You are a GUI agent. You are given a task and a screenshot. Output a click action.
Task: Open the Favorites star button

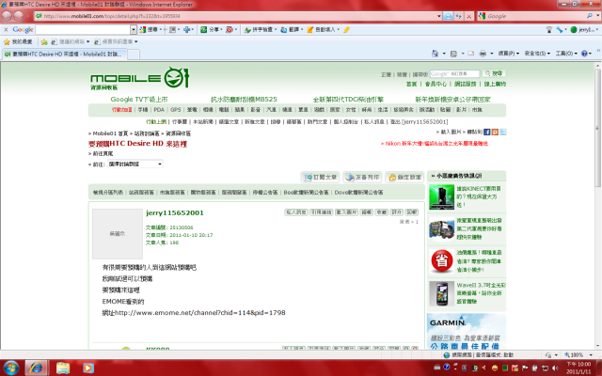(18, 41)
